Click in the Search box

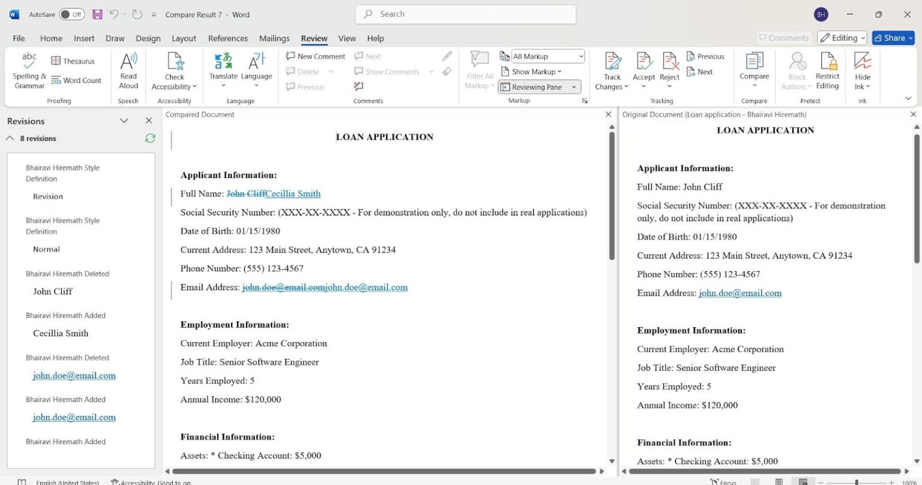coord(465,14)
